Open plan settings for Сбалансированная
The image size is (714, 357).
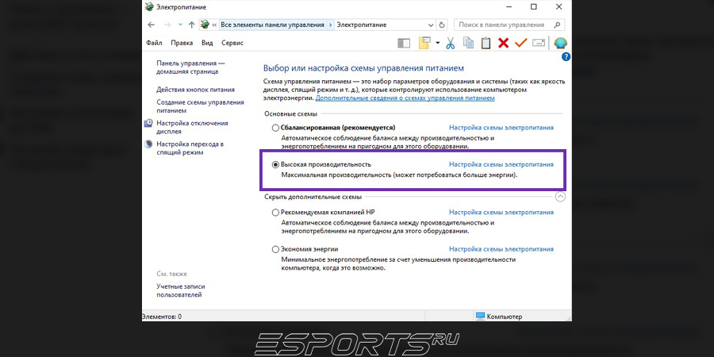pyautogui.click(x=501, y=128)
